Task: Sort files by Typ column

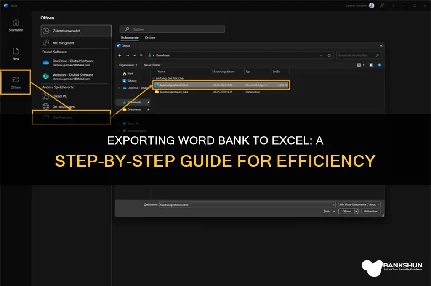Action: pos(248,71)
